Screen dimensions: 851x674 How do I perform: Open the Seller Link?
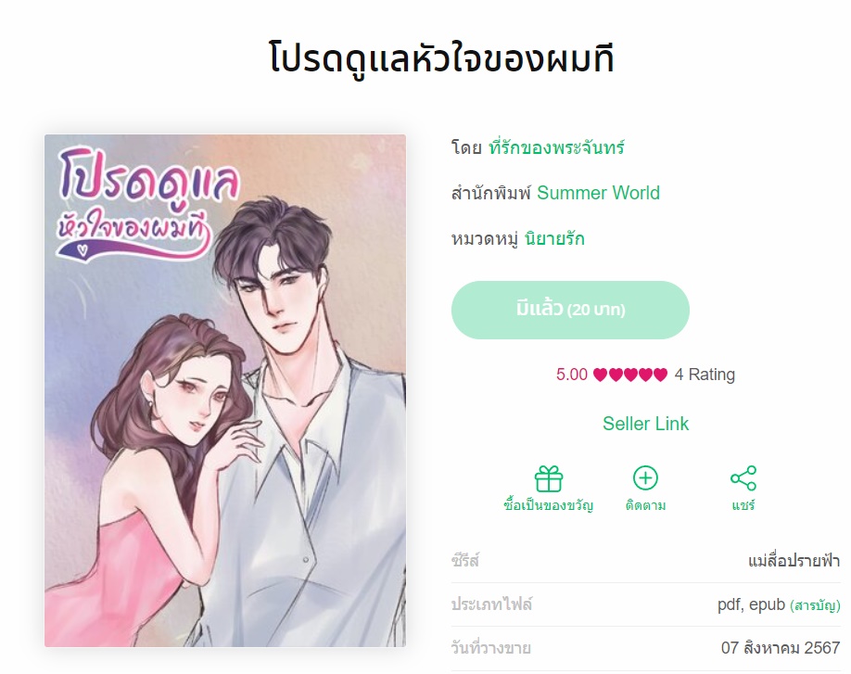point(645,424)
